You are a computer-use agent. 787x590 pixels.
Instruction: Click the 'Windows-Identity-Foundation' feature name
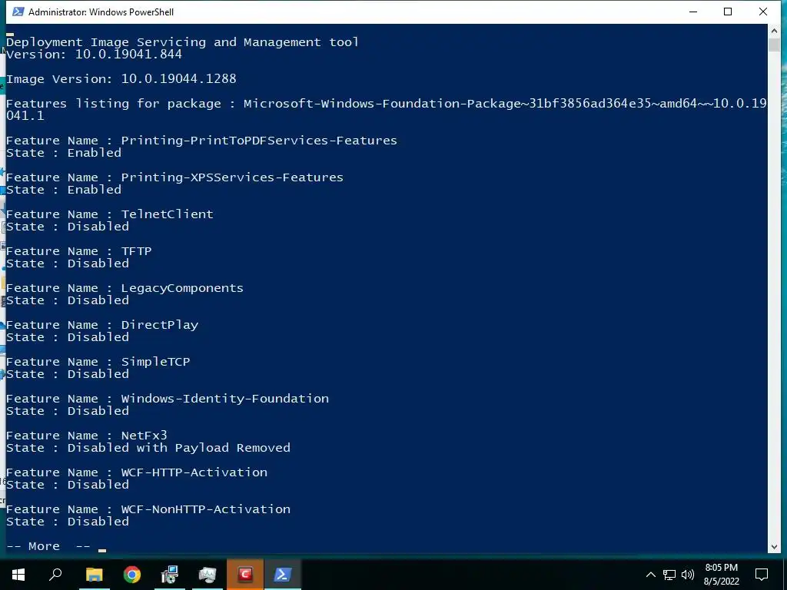[225, 399]
